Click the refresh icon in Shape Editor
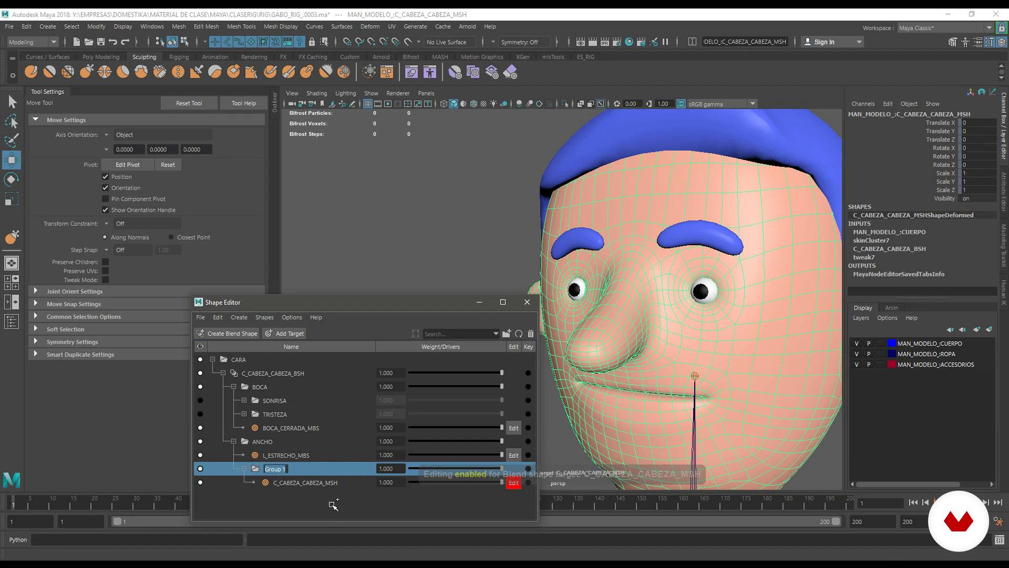 pyautogui.click(x=519, y=333)
